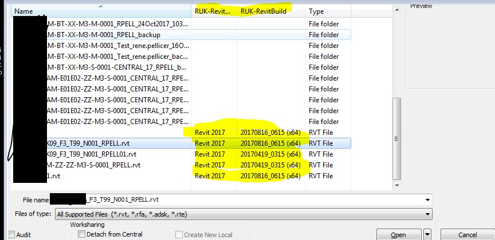
Task: Click the Open button
Action: coord(399,235)
